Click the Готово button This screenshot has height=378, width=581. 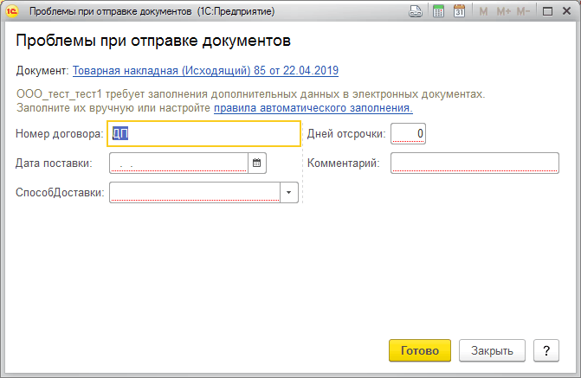coord(420,350)
